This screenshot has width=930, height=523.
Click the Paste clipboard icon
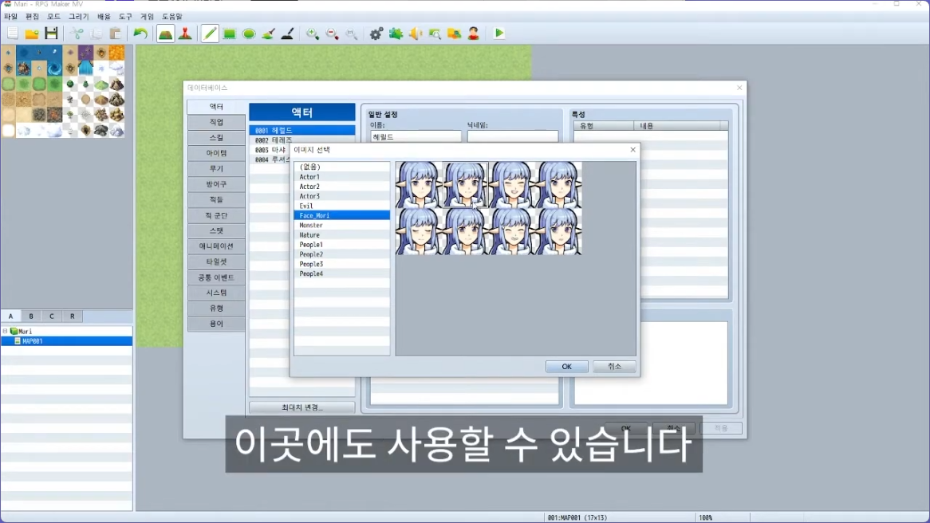pos(116,33)
